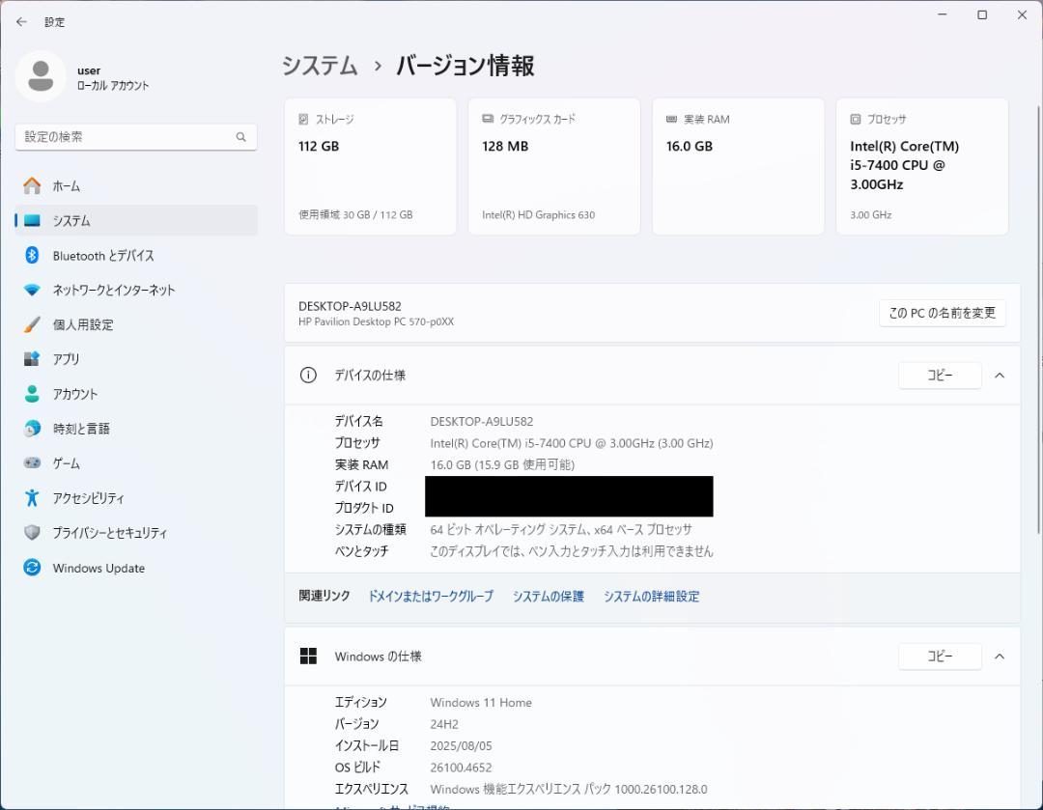Screen dimensions: 1043x810
Task: Click the Windows logo beside Windows の仕様
Action: coord(308,656)
